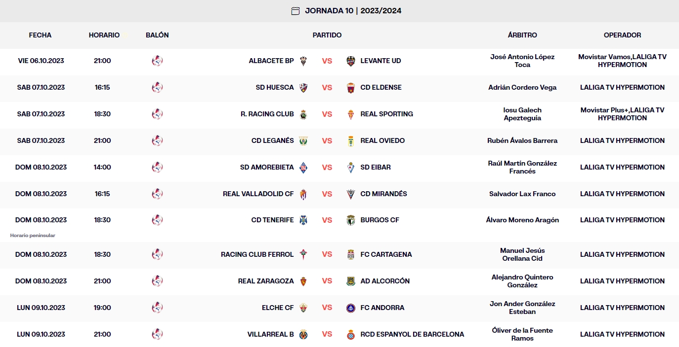
Task: Click the Real Oviedo badge
Action: [350, 140]
